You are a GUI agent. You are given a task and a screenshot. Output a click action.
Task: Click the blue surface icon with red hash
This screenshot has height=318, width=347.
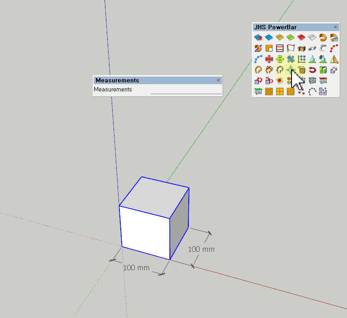point(258,37)
